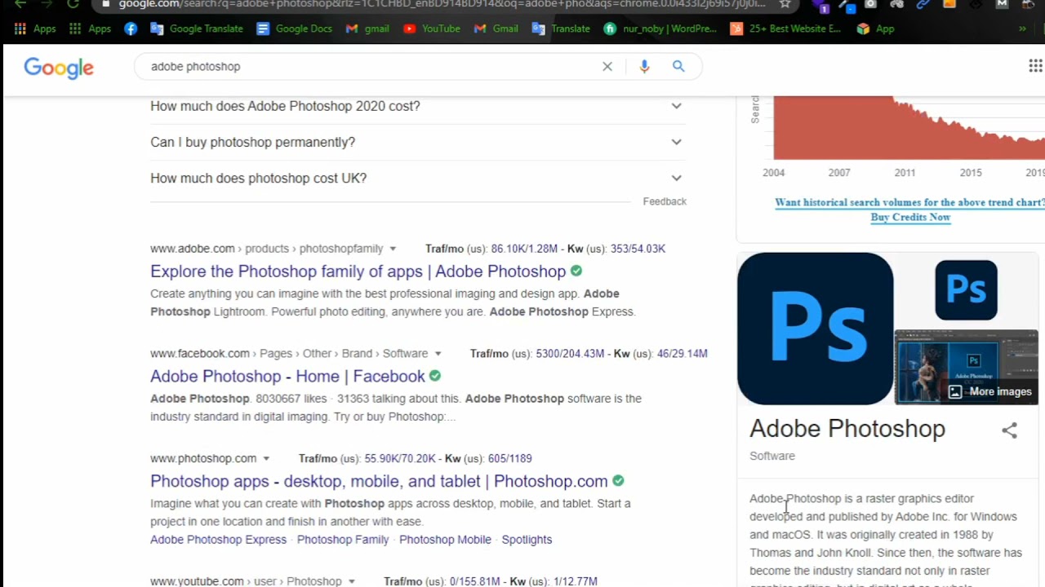Open the 25+ Best Website bookmark

click(785, 29)
